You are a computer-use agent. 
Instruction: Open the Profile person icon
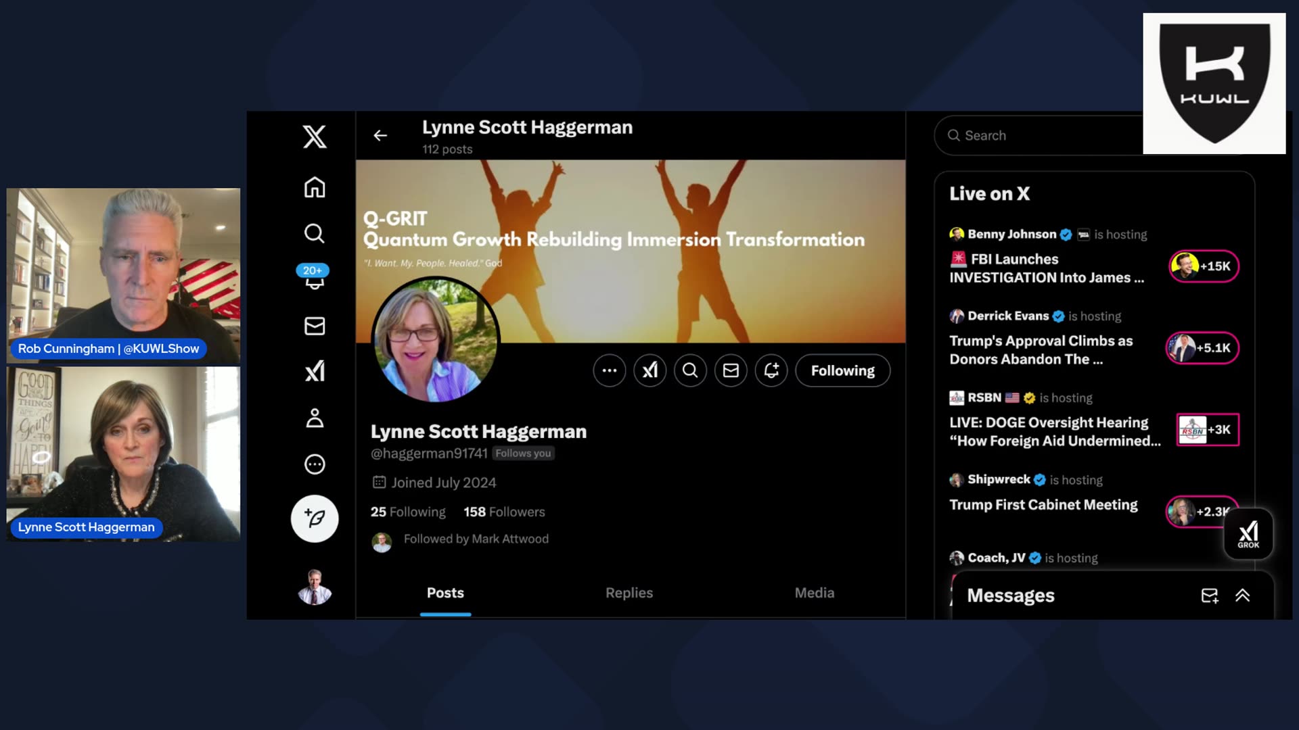[x=315, y=418]
